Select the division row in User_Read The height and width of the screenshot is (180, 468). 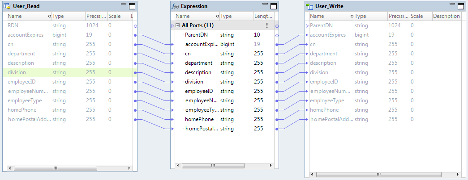pos(67,72)
